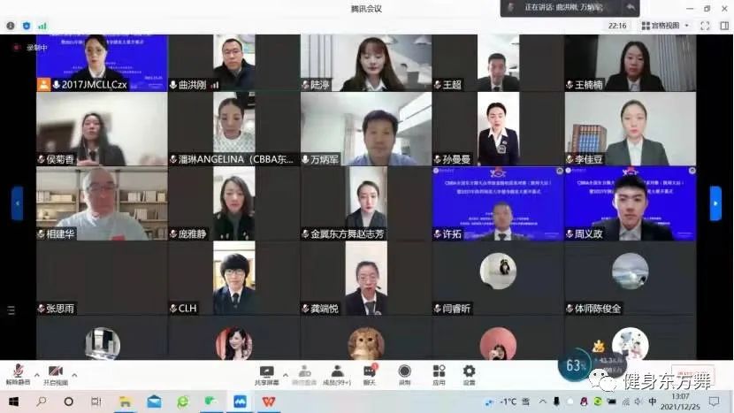
Task: Go to next page of participants
Action: (715, 203)
